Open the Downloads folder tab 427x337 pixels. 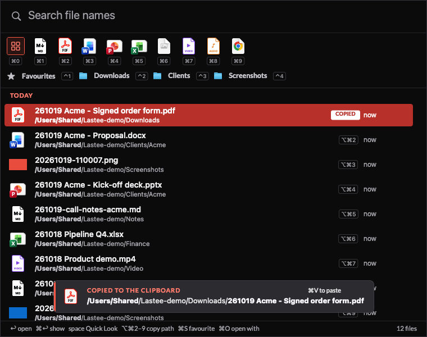tap(112, 76)
